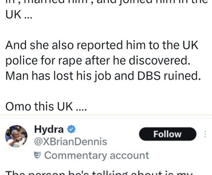
Task: Click the "Omo this UK ...." line
Action: point(43,106)
